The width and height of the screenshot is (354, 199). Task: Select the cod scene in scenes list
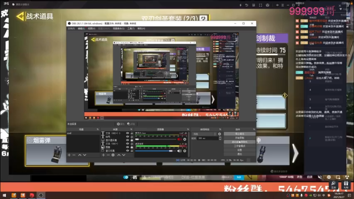click(x=83, y=133)
